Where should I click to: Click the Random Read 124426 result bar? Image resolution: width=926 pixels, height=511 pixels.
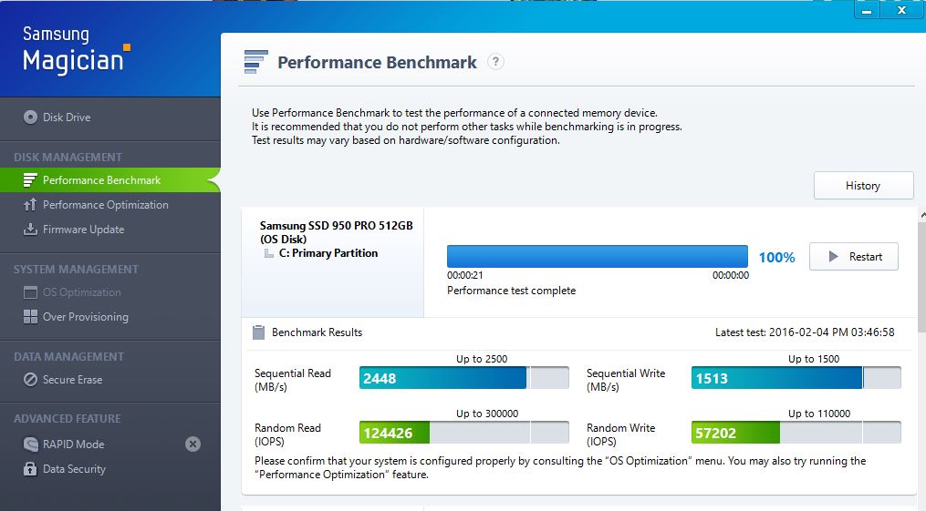pyautogui.click(x=464, y=433)
